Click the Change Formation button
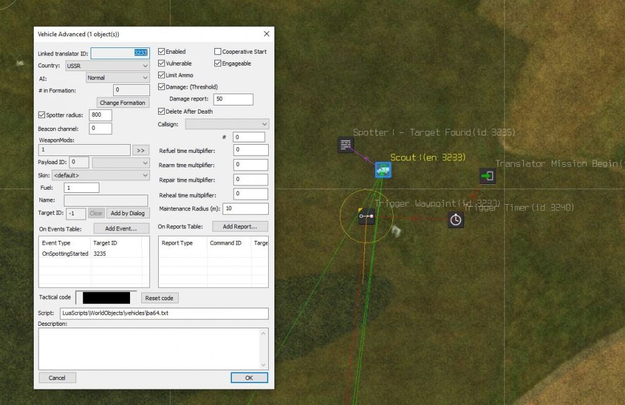This screenshot has height=405, width=625. 122,103
